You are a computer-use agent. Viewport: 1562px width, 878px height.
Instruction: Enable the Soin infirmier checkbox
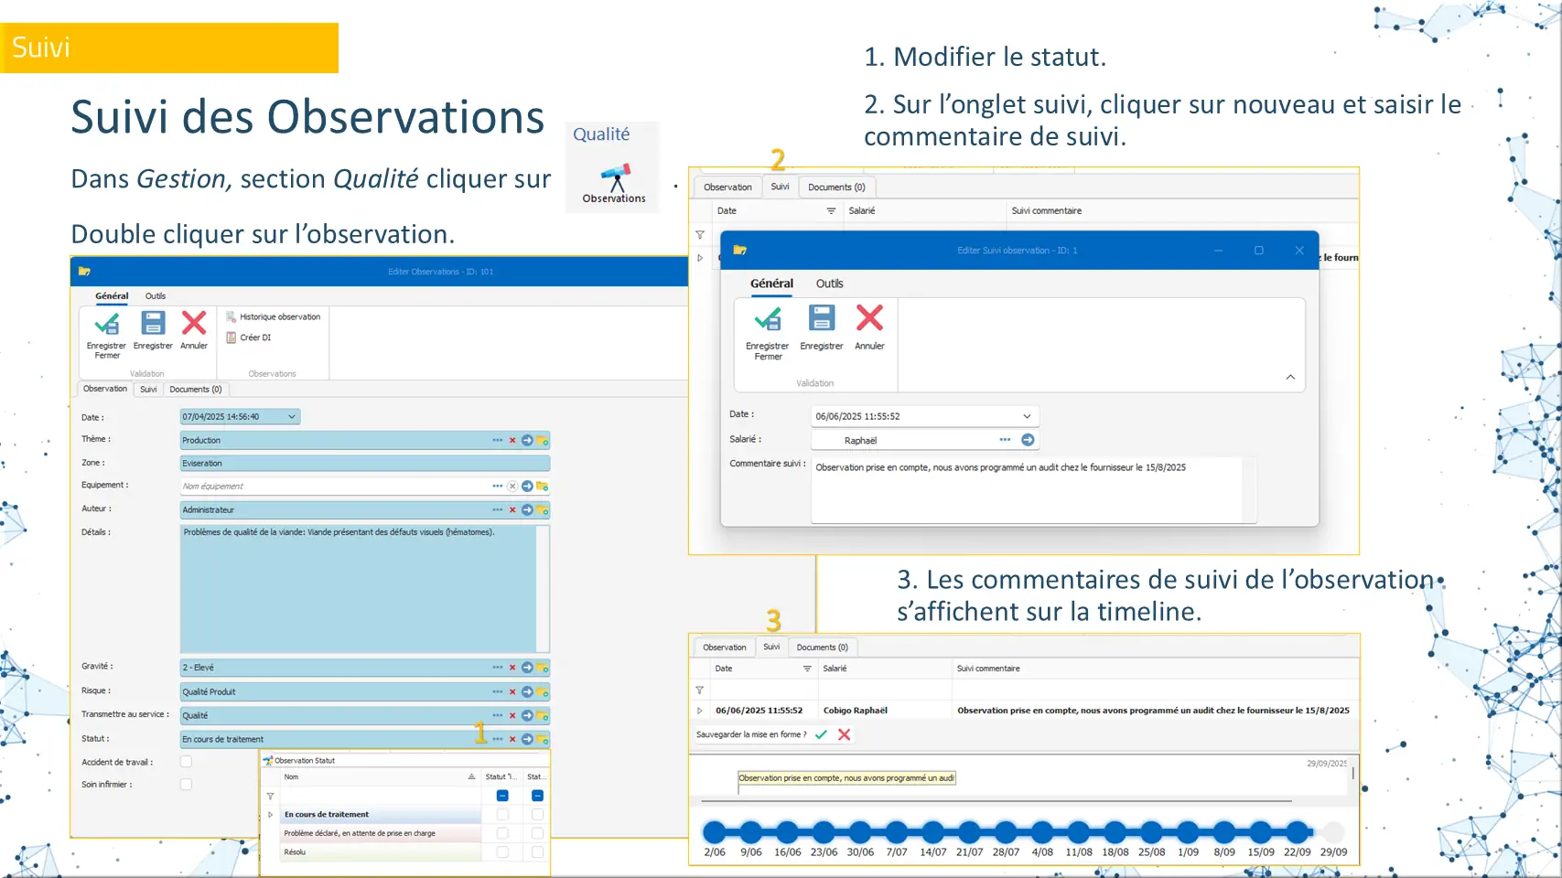[186, 784]
